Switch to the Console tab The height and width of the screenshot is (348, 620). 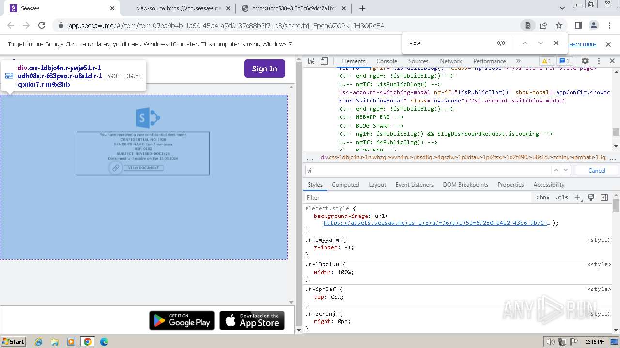click(x=387, y=61)
